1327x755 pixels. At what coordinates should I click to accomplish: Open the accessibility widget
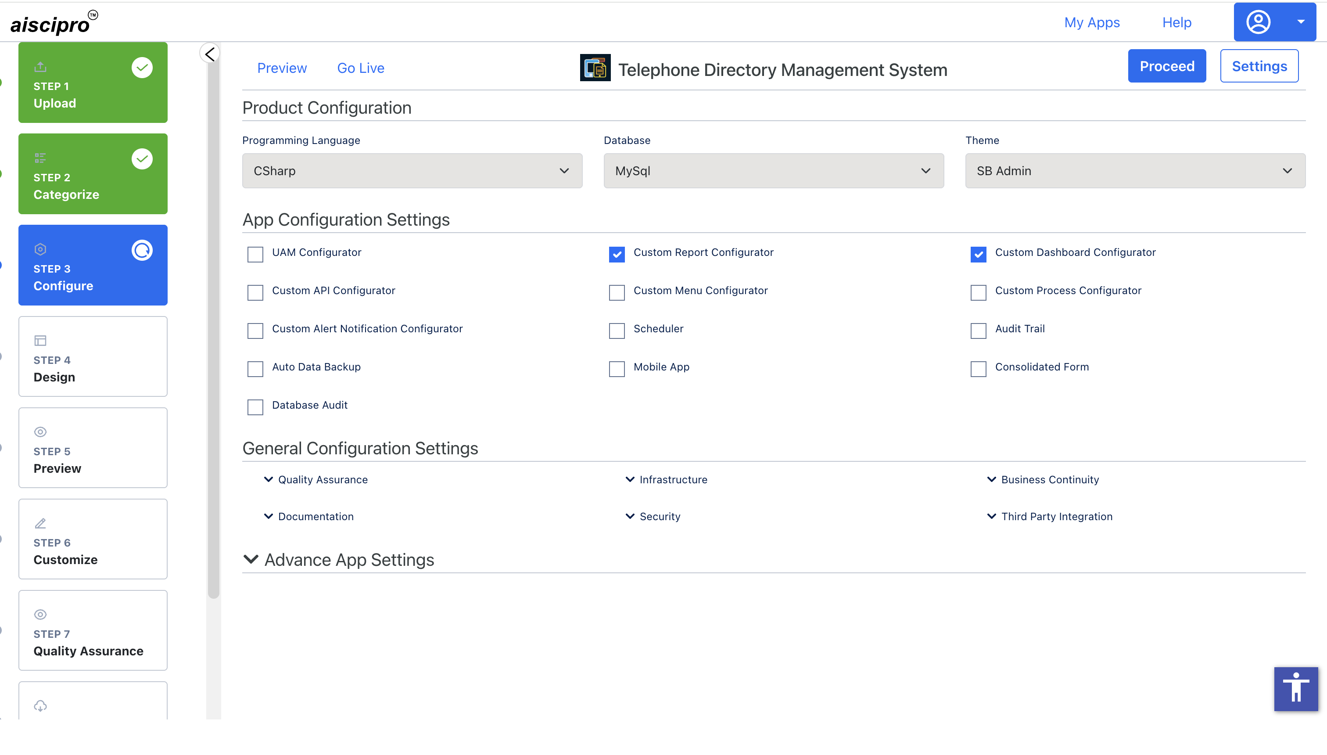pyautogui.click(x=1296, y=689)
